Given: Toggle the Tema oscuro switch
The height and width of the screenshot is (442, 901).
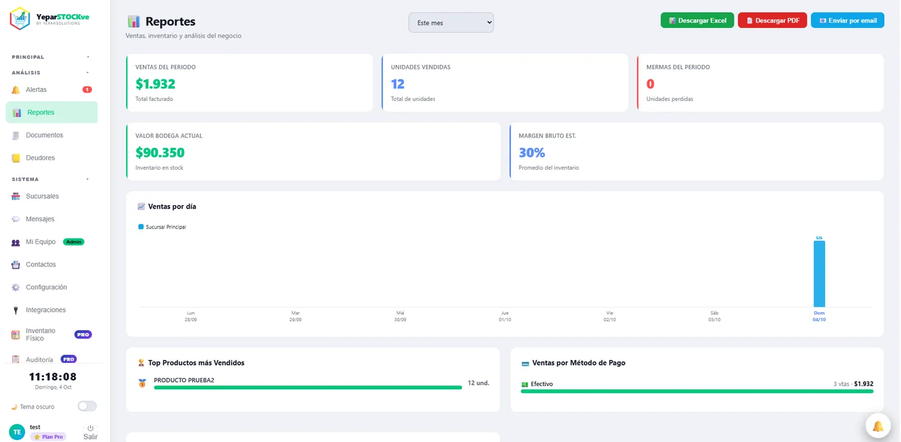Looking at the screenshot, I should point(87,406).
